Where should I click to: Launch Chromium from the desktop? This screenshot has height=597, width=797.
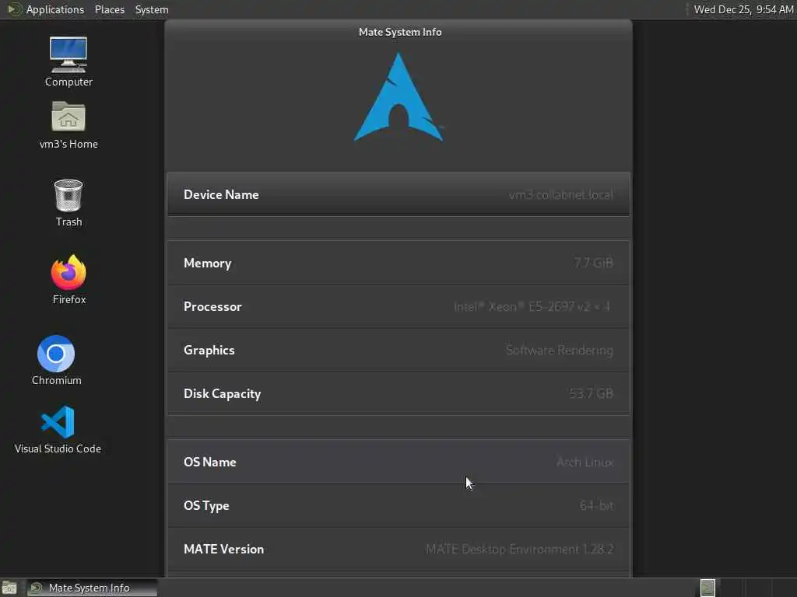[x=56, y=361]
